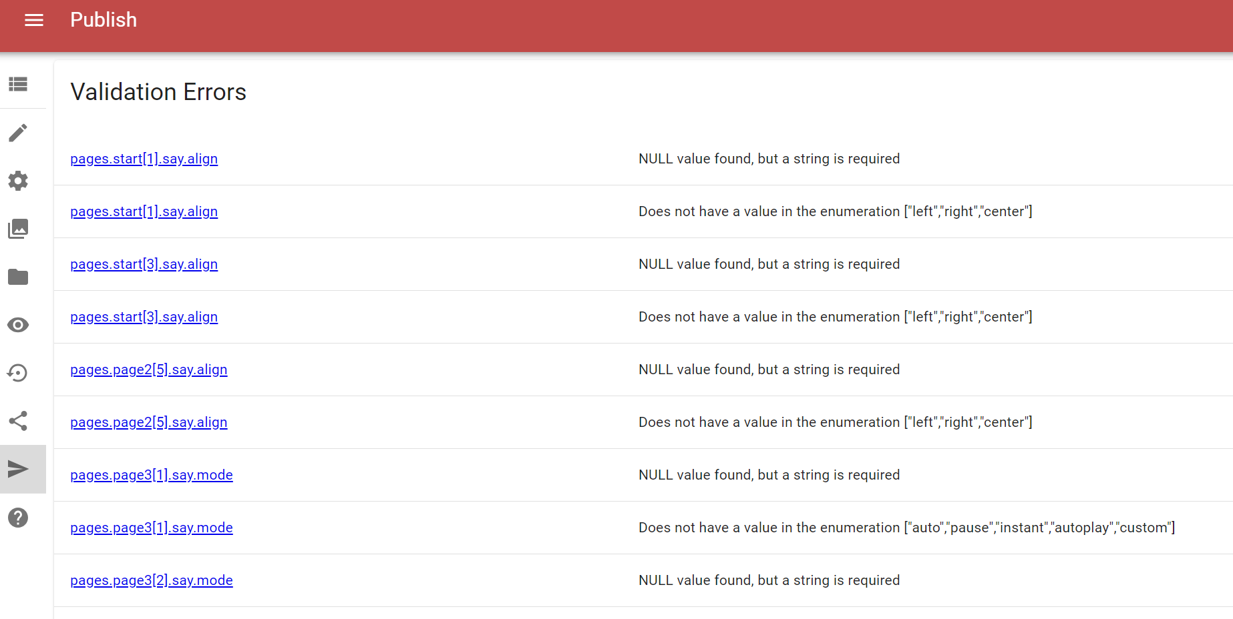Open first pages.start[1].say.align link
The width and height of the screenshot is (1233, 619).
144,159
